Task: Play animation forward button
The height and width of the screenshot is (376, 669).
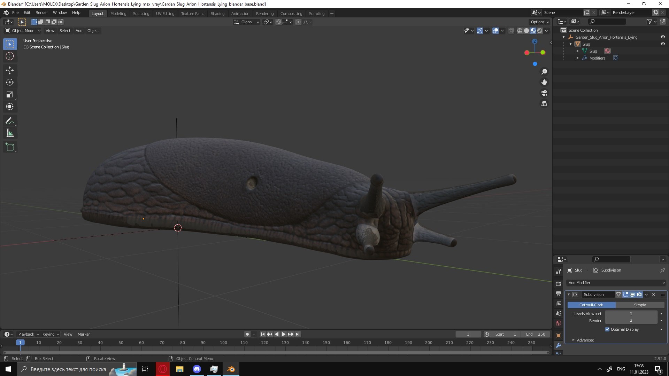Action: click(x=284, y=334)
